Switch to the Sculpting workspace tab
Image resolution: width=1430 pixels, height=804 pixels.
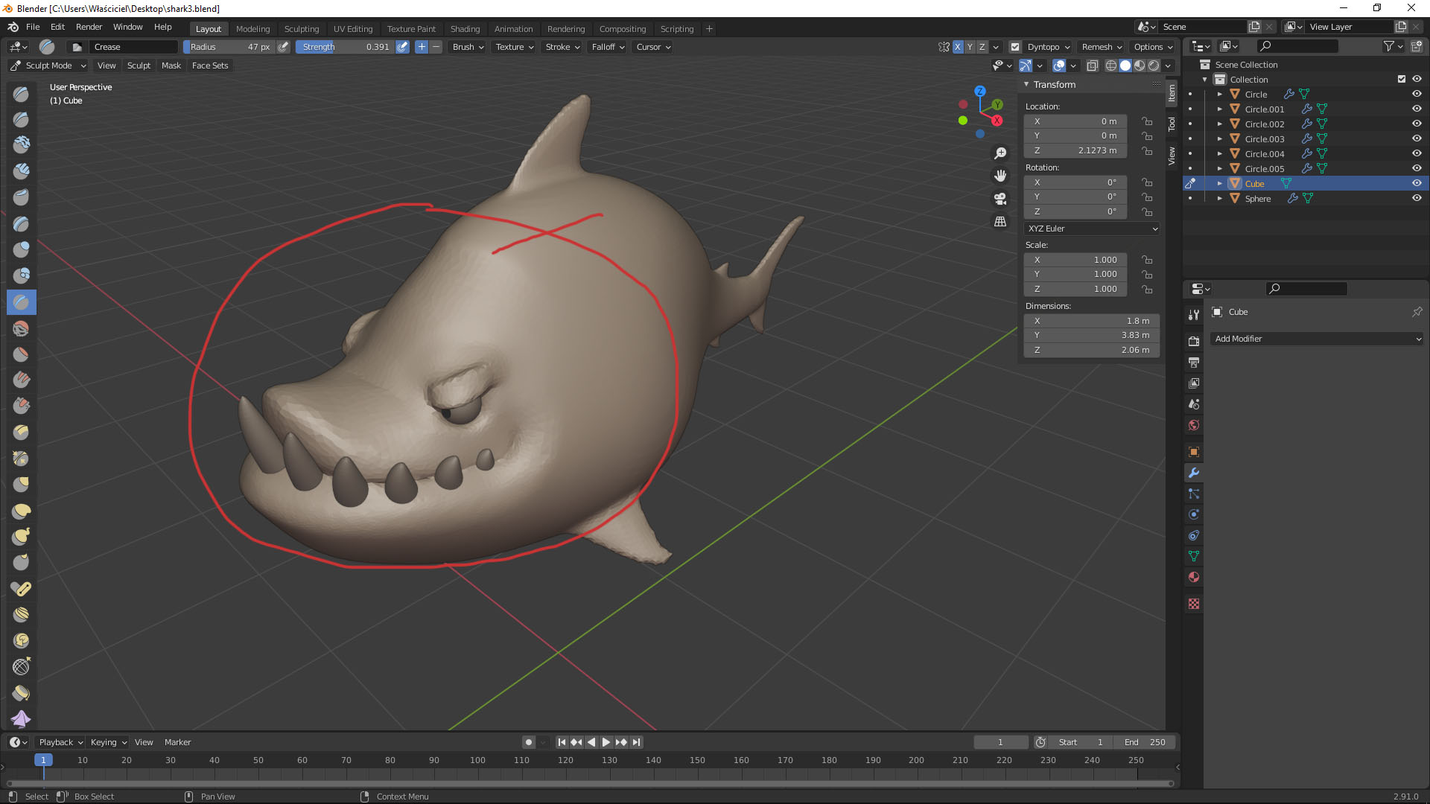(301, 28)
